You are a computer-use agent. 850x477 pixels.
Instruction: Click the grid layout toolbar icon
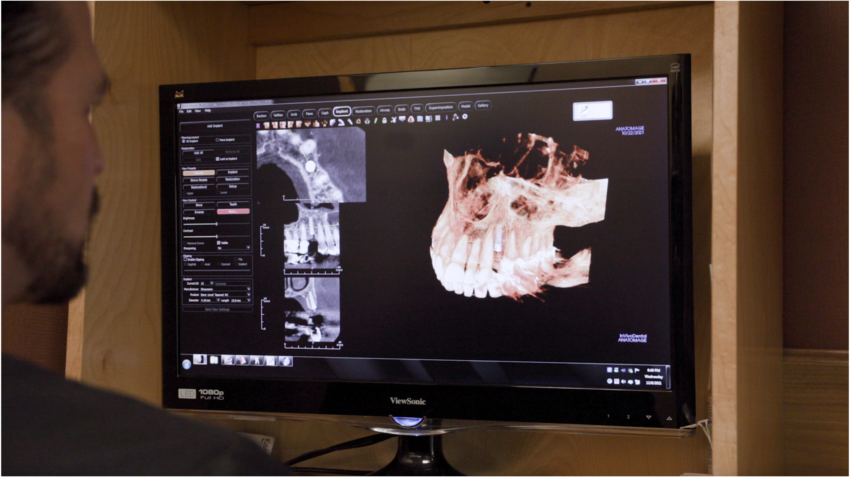(x=438, y=118)
